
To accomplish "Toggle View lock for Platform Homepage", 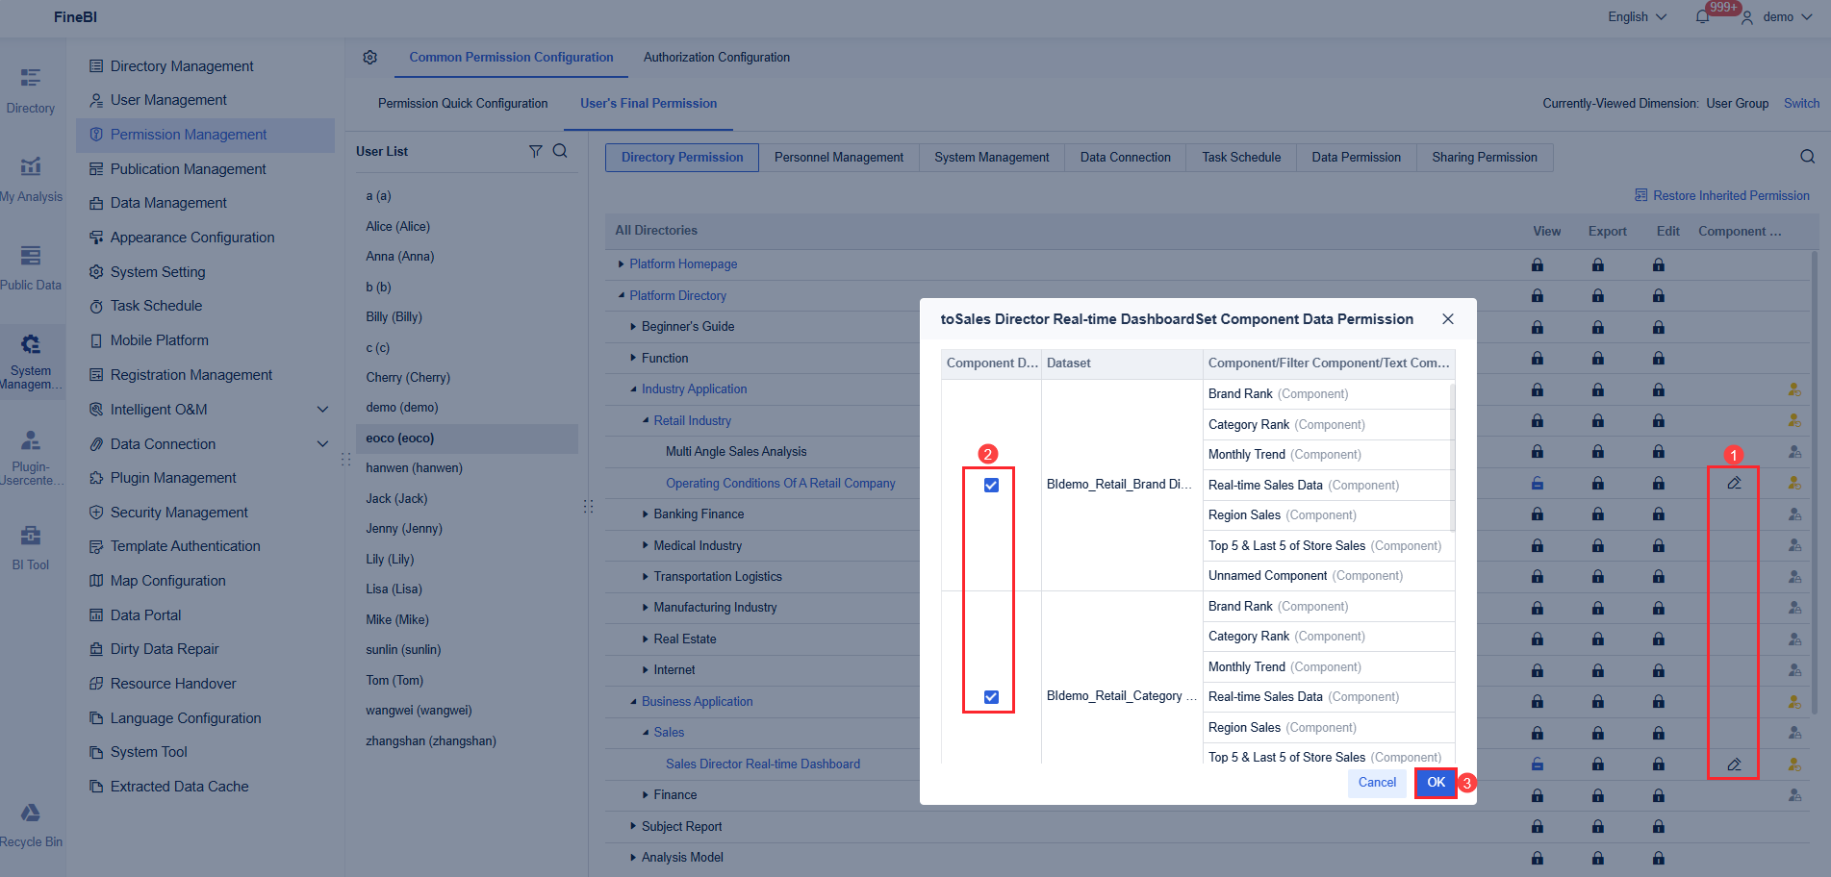I will click(x=1538, y=264).
